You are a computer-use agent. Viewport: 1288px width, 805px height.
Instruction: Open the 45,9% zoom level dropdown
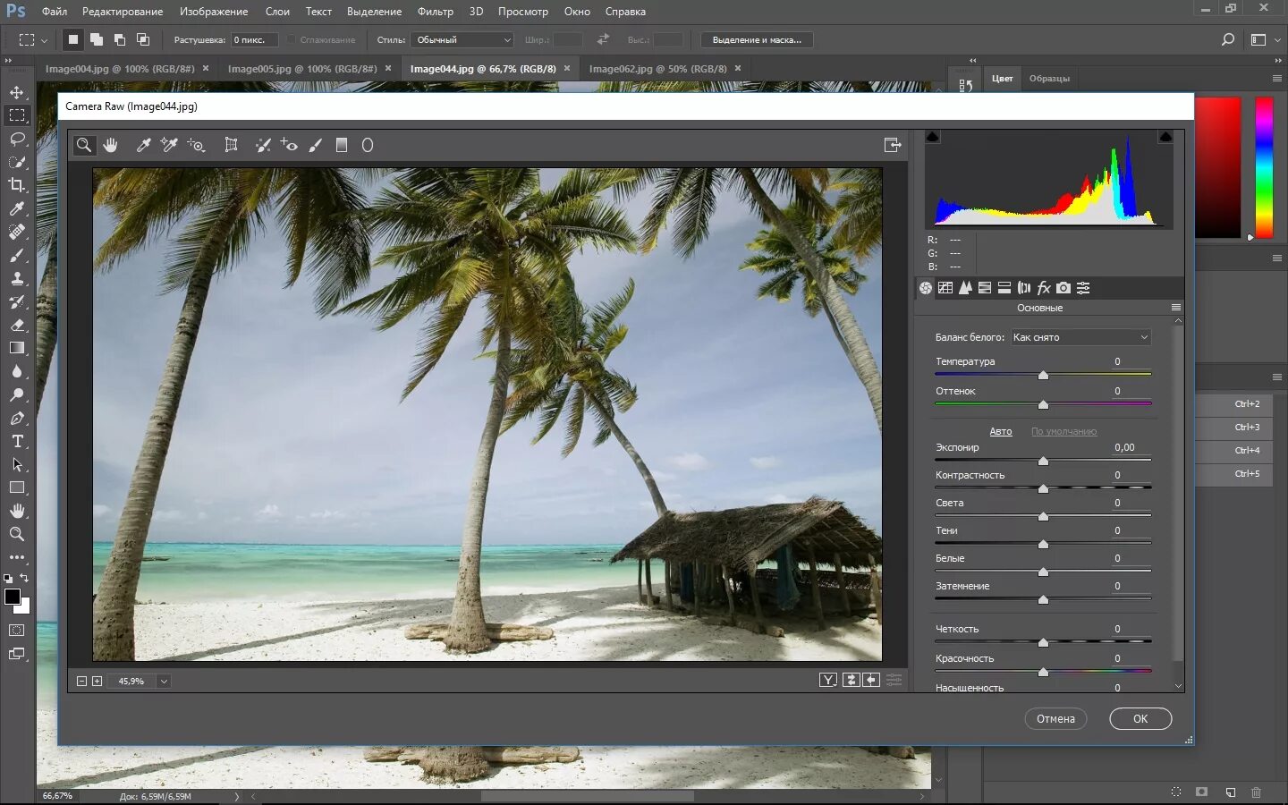pos(164,682)
